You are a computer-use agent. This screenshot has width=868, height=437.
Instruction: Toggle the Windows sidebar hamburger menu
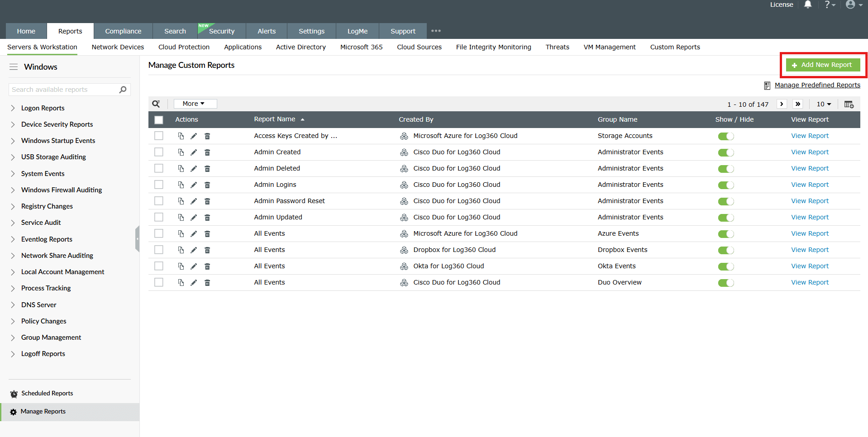pyautogui.click(x=14, y=67)
